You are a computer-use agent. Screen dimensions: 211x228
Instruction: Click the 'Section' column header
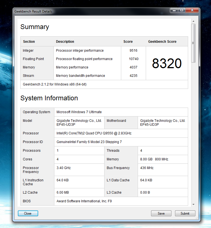pos(29,42)
